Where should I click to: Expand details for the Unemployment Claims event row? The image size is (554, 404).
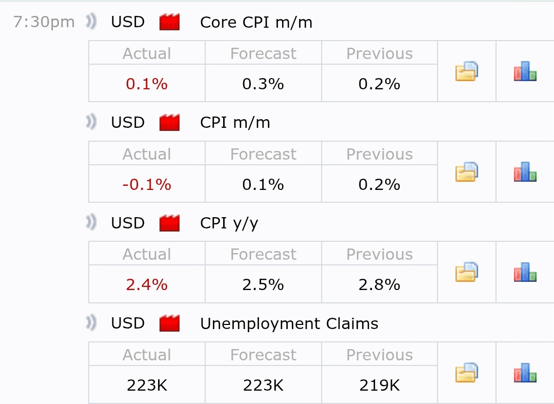click(x=289, y=323)
